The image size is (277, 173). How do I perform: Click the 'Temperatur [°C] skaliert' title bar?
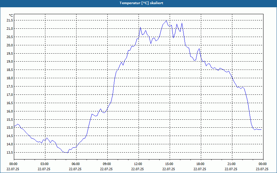[138, 3]
